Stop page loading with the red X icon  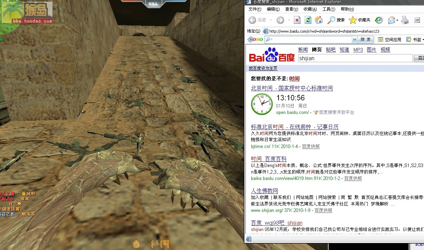pos(297,20)
